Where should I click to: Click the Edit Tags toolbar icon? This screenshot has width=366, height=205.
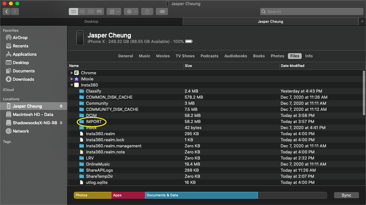point(162,12)
